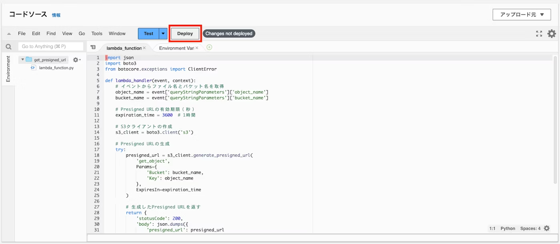Open editor settings gear in status bar
This screenshot has height=244, width=560.
click(x=547, y=228)
